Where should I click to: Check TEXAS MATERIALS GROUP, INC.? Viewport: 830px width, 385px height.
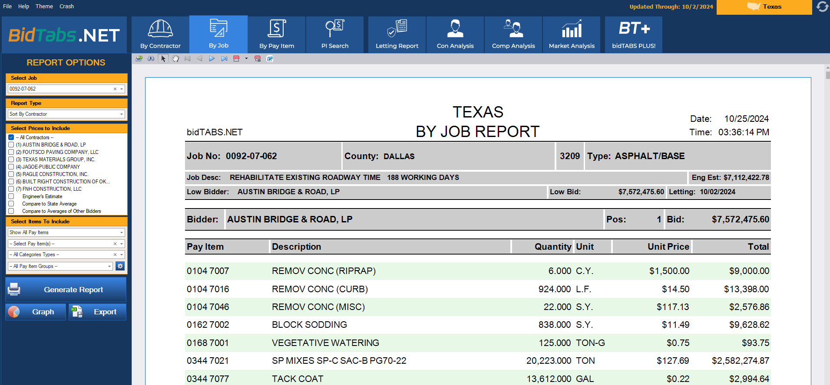(11, 160)
